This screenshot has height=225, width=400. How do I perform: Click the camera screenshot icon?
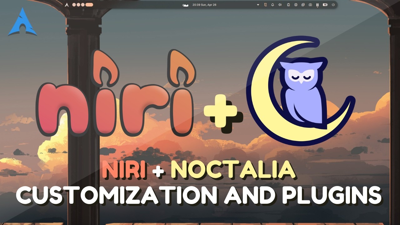pos(310,5)
